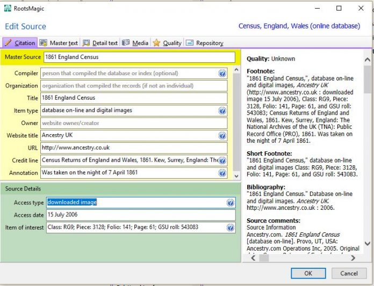Click the Access date field
The image size is (374, 286).
(141, 215)
